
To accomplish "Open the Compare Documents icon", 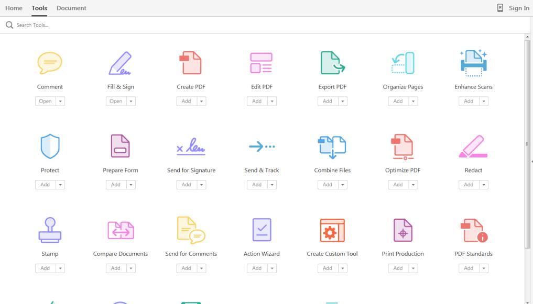I will point(121,230).
